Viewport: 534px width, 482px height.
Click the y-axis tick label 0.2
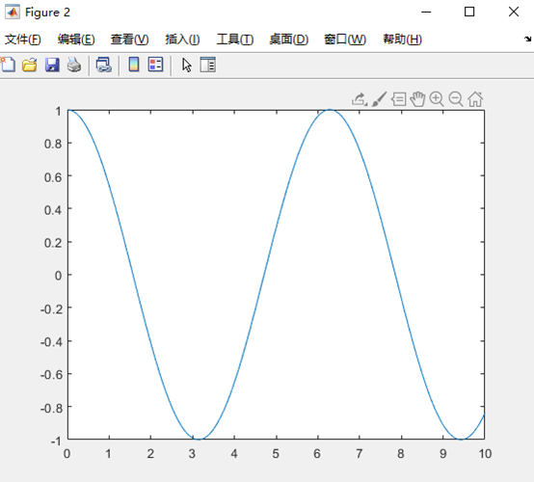(x=53, y=243)
